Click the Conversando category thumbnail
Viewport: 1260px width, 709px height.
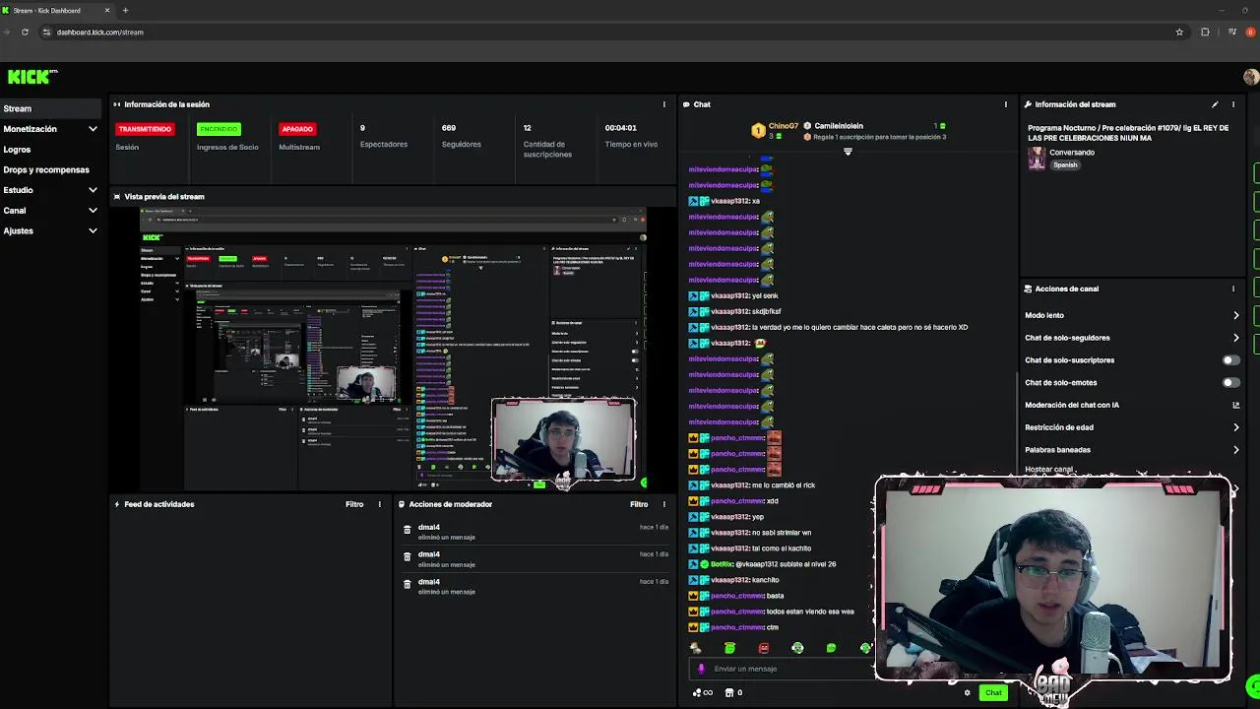1037,159
